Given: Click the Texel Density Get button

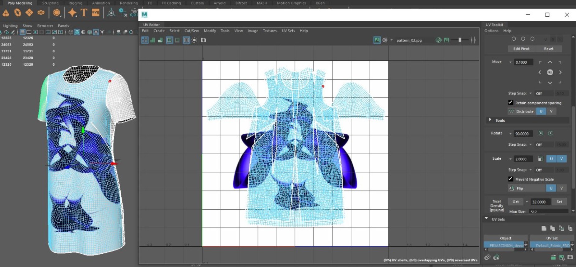Looking at the screenshot, I should click(x=515, y=202).
